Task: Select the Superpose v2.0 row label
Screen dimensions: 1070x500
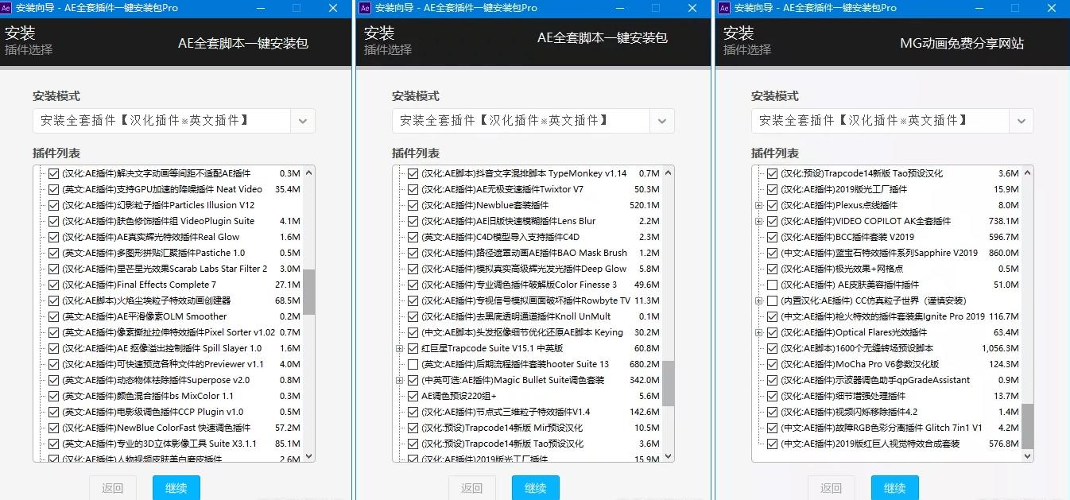Action: [x=156, y=380]
